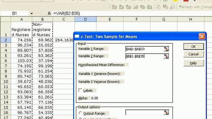
Task: Click the cell with value 103.03
Action: coord(22,61)
